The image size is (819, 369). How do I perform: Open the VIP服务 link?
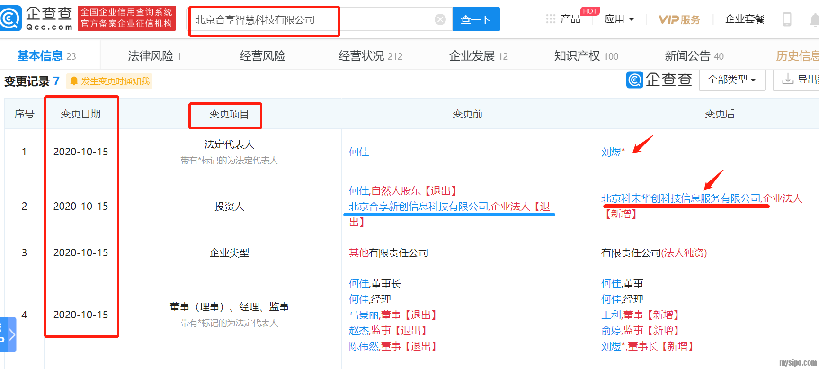click(679, 19)
